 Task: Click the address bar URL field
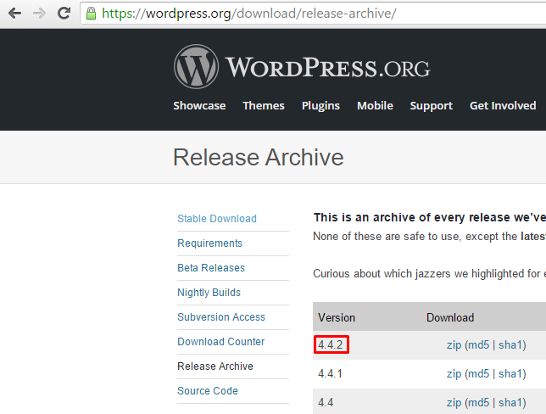pos(313,14)
